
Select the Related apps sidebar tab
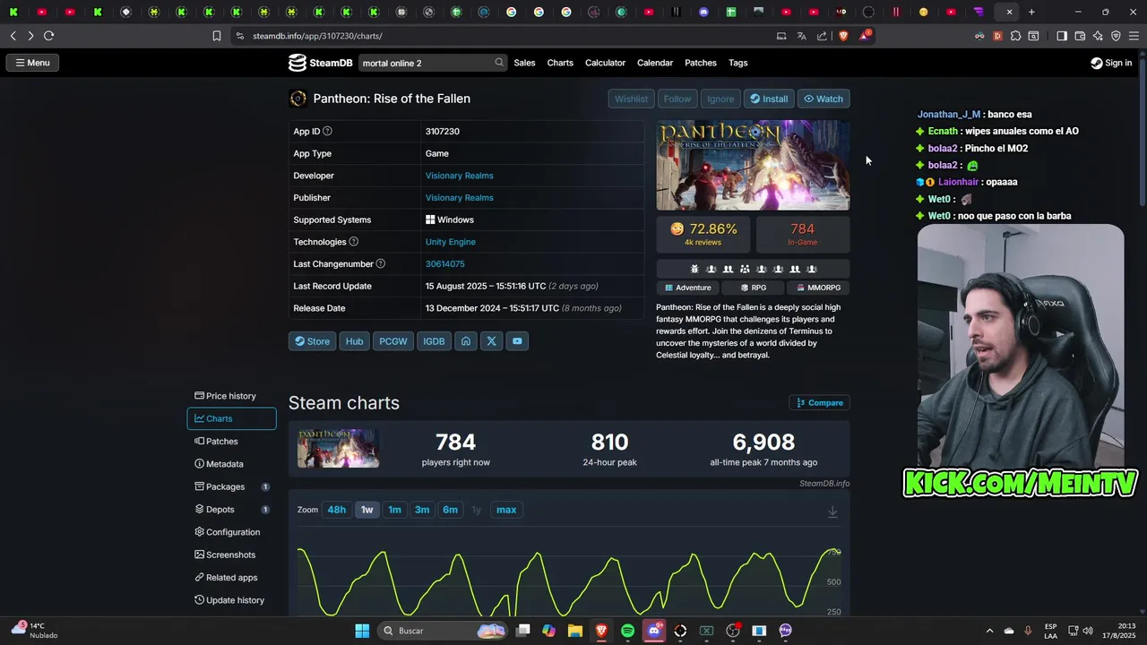click(x=231, y=578)
